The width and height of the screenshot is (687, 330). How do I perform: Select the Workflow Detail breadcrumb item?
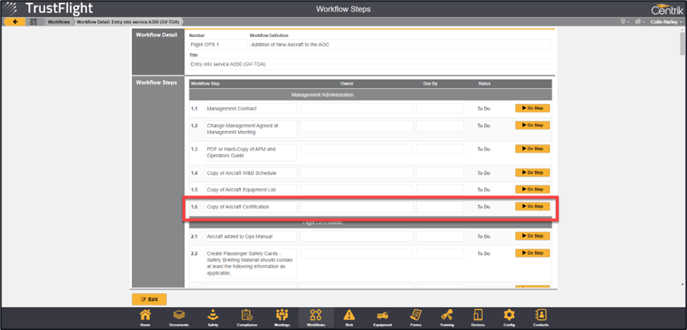click(127, 22)
